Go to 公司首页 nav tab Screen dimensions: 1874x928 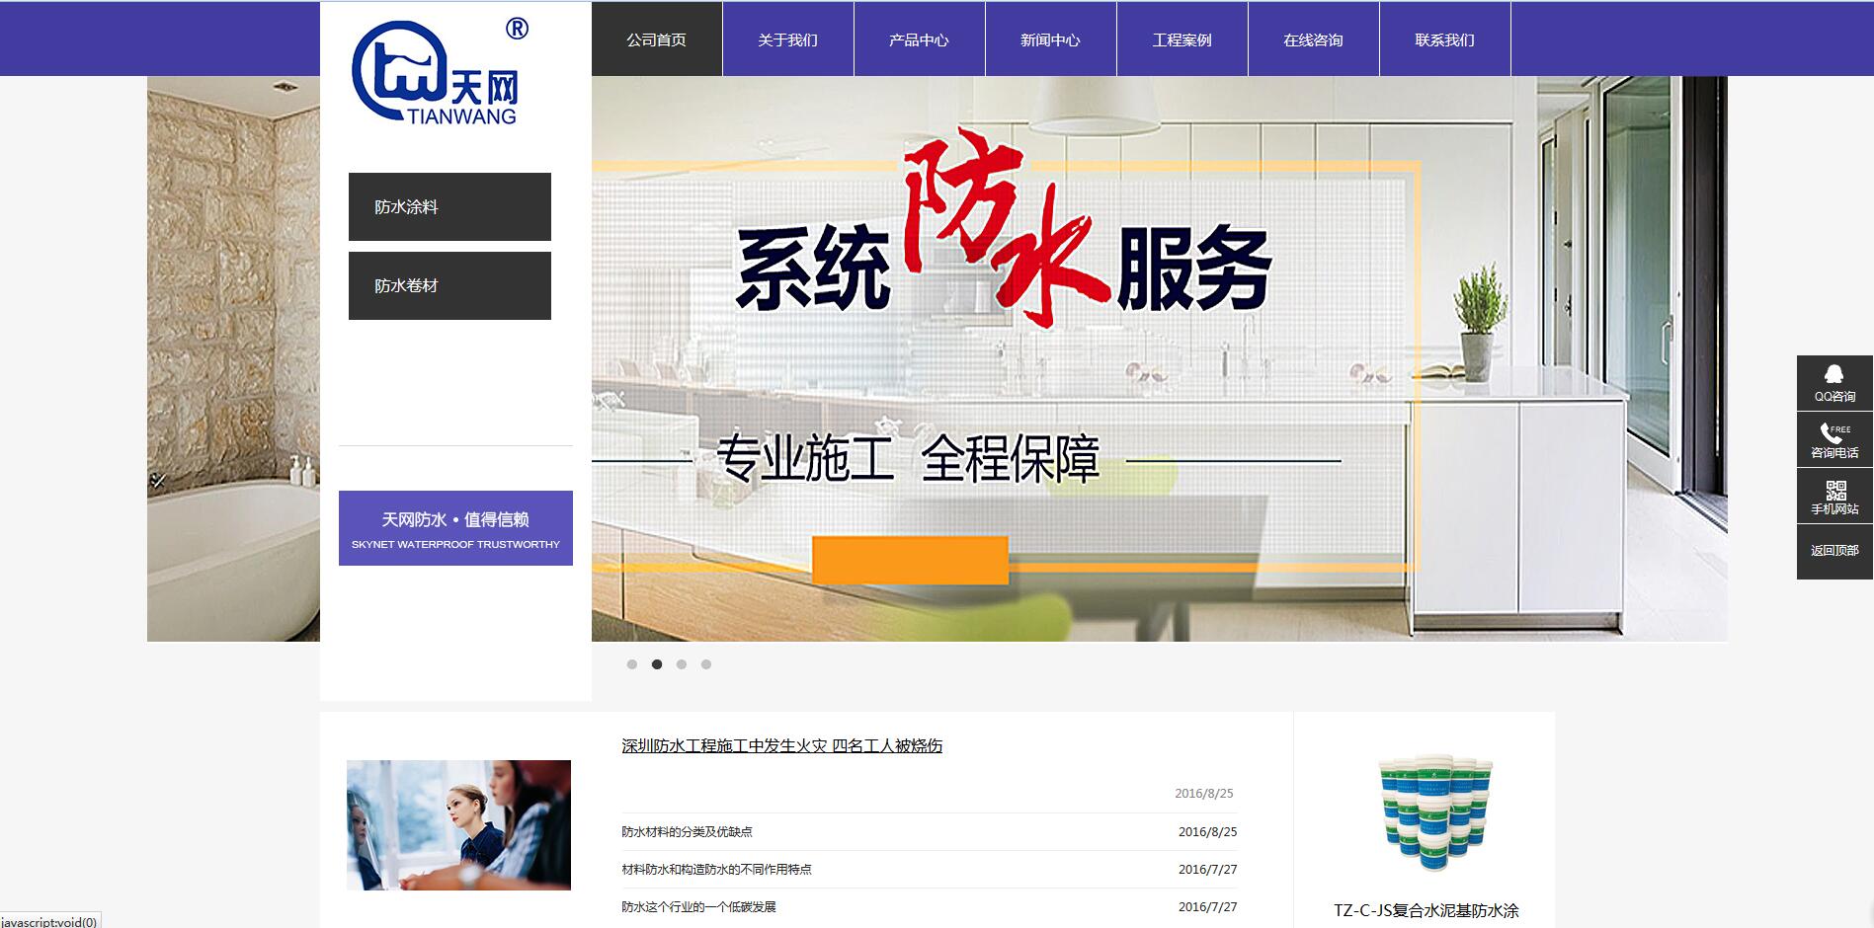(x=657, y=39)
